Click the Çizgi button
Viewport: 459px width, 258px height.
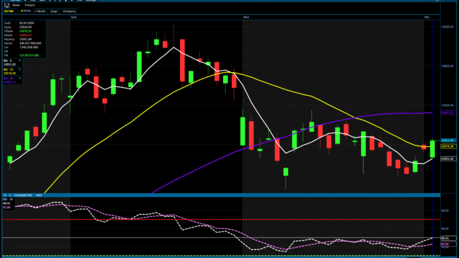tap(55, 11)
